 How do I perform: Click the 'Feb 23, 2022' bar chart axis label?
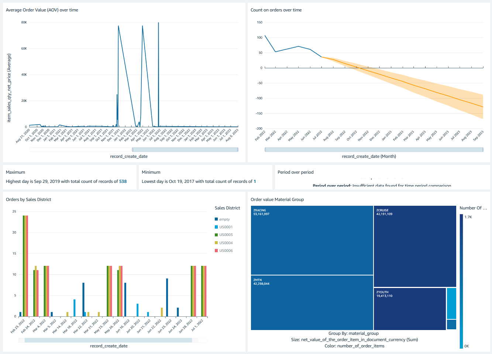(x=18, y=326)
